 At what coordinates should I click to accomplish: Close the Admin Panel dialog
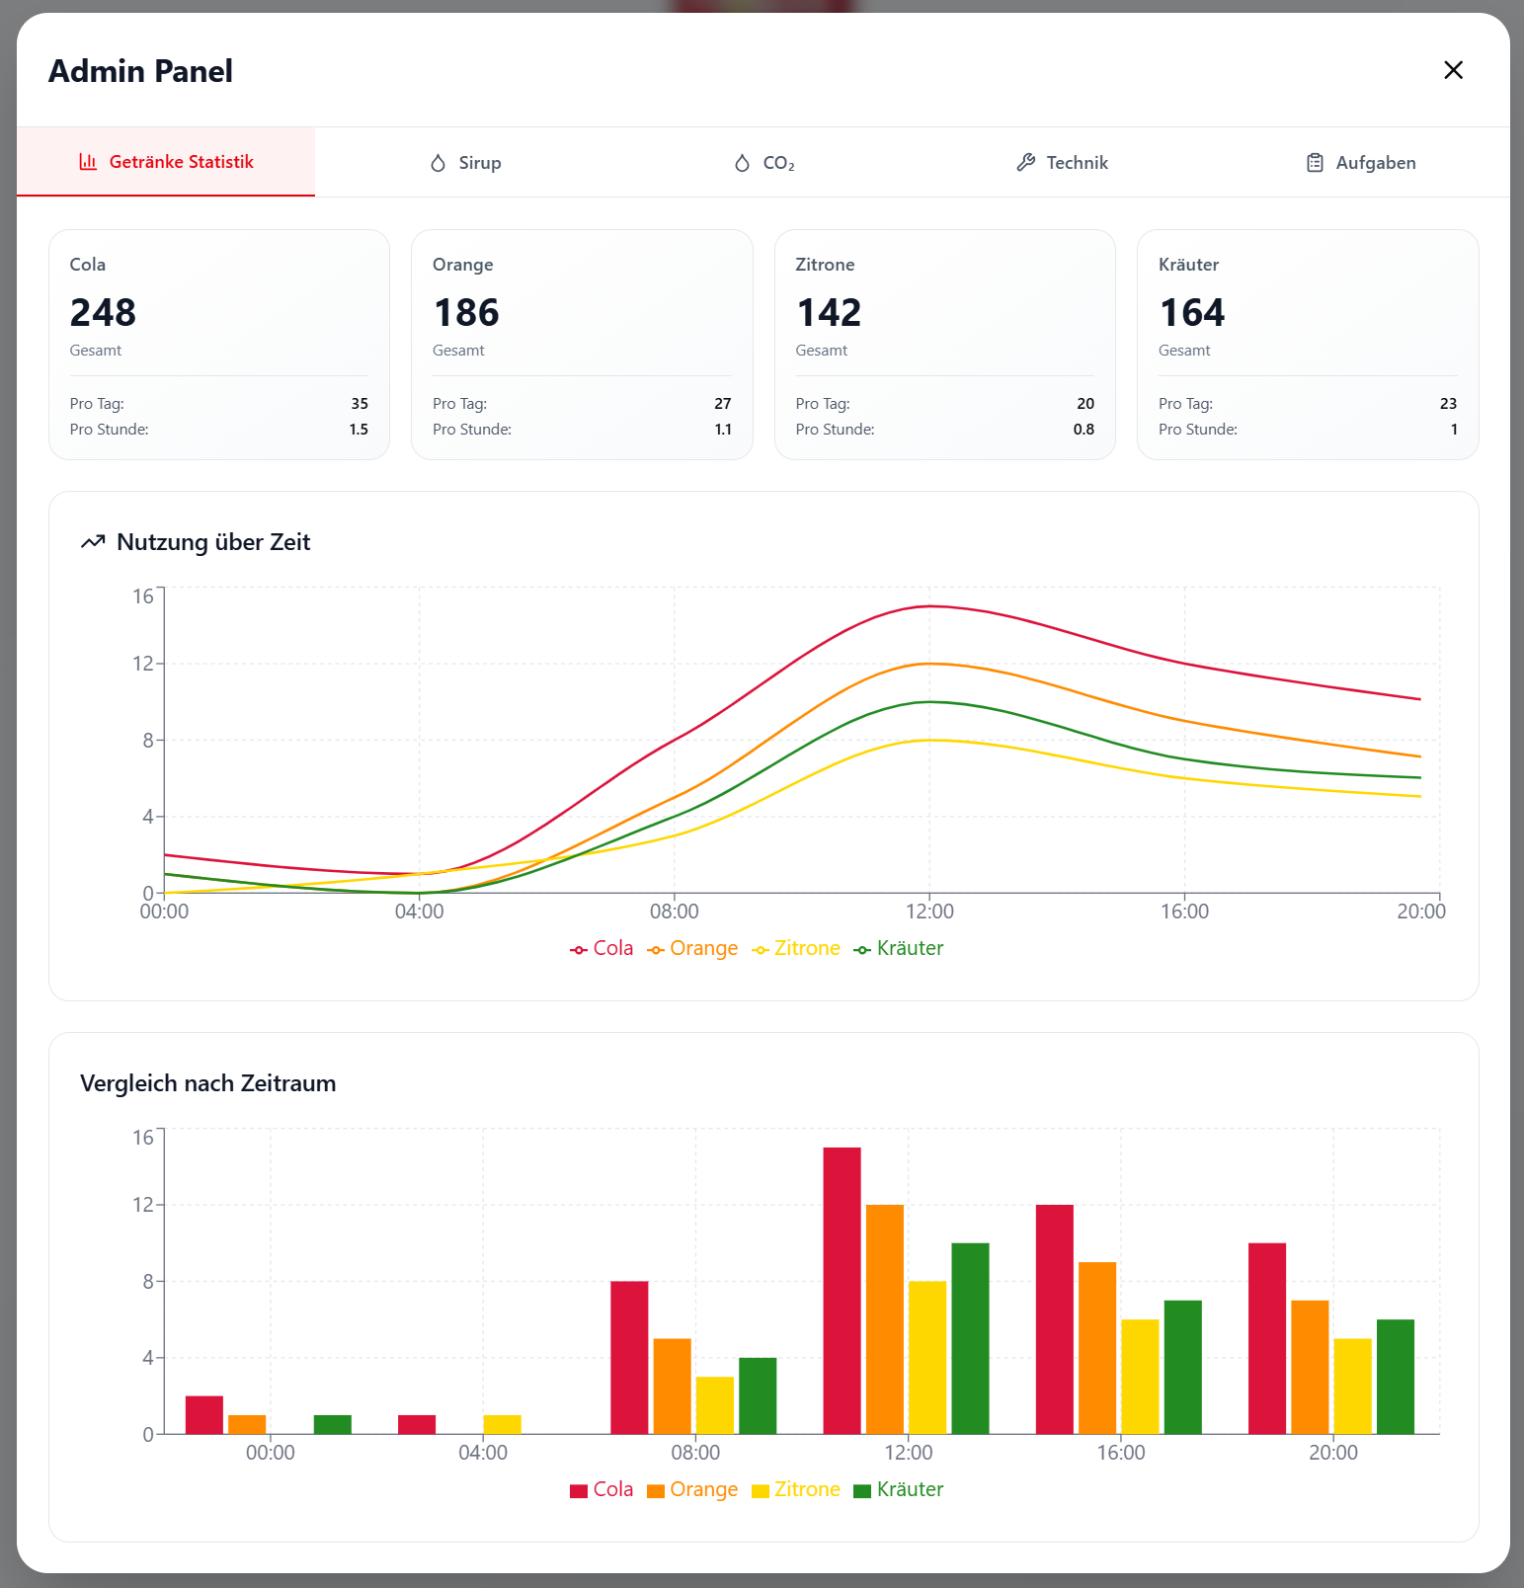coord(1453,70)
